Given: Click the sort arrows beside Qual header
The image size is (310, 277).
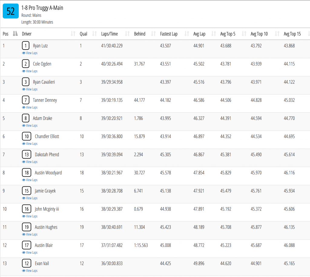Looking at the screenshot, I should tap(94, 34).
